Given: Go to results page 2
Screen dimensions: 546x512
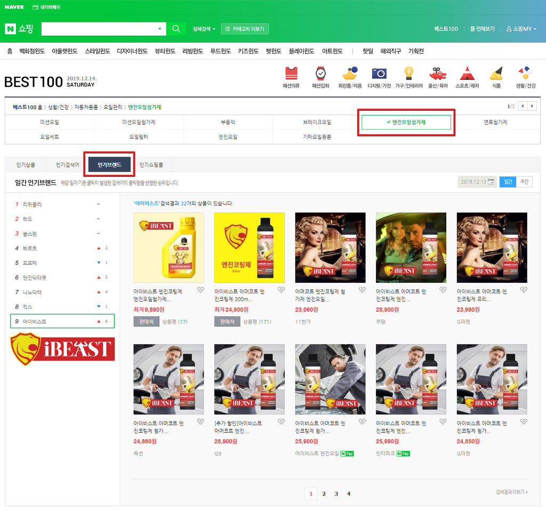Looking at the screenshot, I should (x=324, y=494).
